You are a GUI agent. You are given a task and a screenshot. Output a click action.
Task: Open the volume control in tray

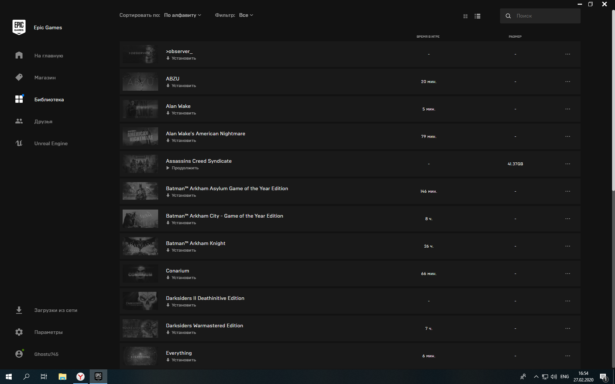(x=553, y=377)
